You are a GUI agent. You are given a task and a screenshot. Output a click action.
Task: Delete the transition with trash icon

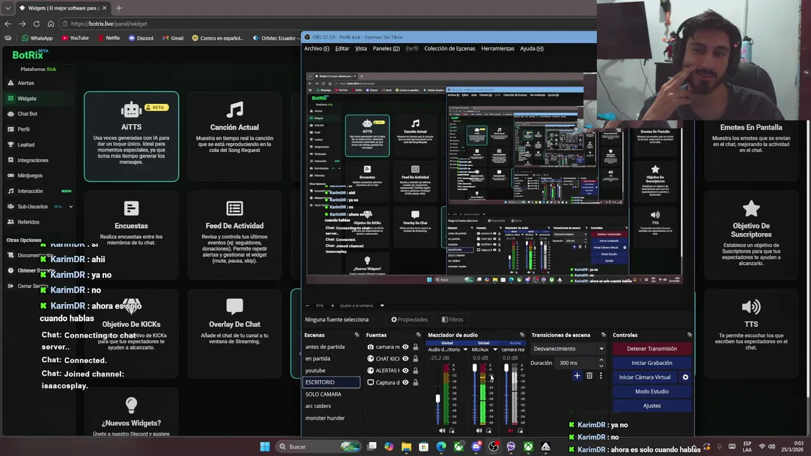pyautogui.click(x=589, y=376)
